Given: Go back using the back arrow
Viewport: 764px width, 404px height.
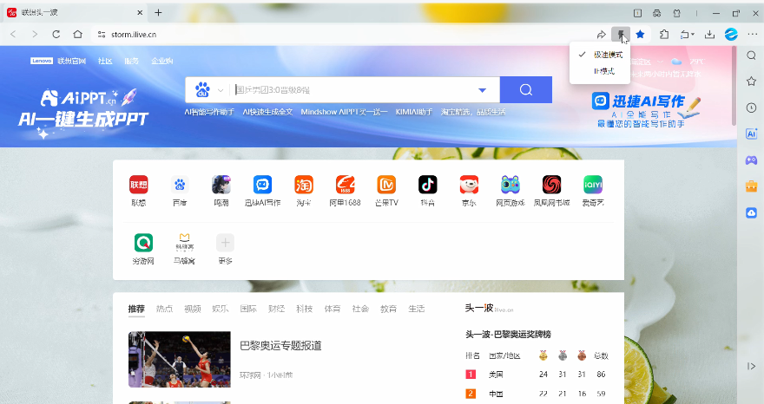Looking at the screenshot, I should point(13,34).
